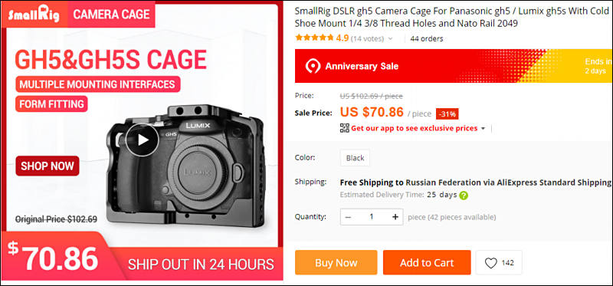Viewport: 613px width, 286px height.
Task: Expand the exclusive app prices dropdown arrow
Action: tap(483, 128)
